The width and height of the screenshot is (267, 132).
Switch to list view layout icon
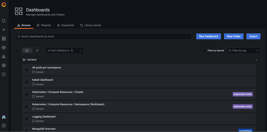coord(37,50)
